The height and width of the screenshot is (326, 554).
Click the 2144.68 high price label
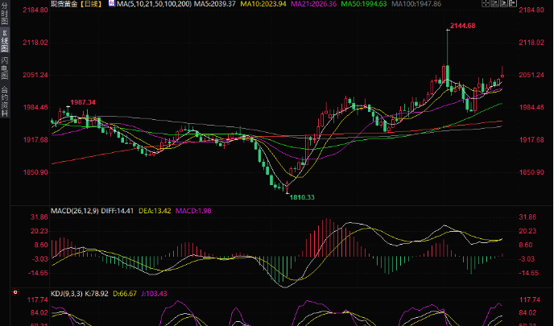463,26
